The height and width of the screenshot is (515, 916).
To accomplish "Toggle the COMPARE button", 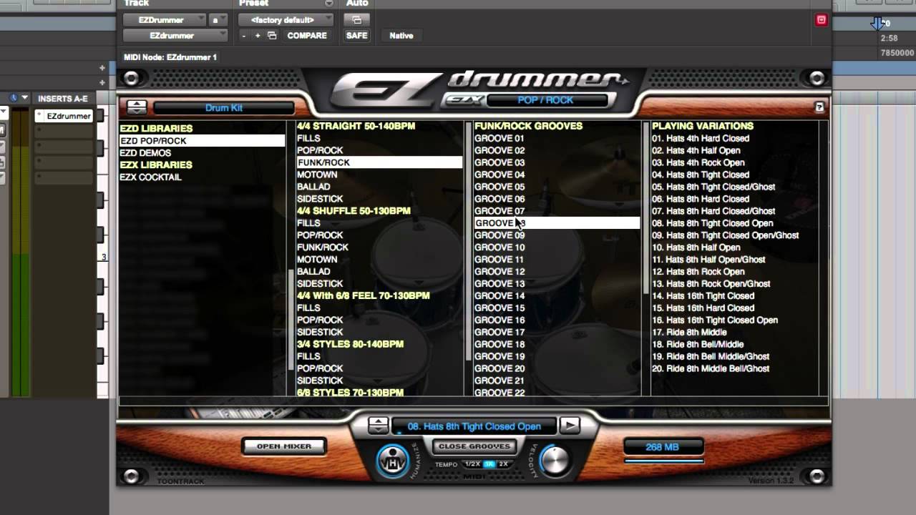I will [307, 36].
